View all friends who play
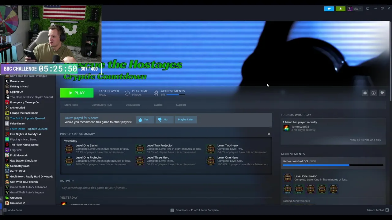The height and width of the screenshot is (220, 392). [x=365, y=140]
